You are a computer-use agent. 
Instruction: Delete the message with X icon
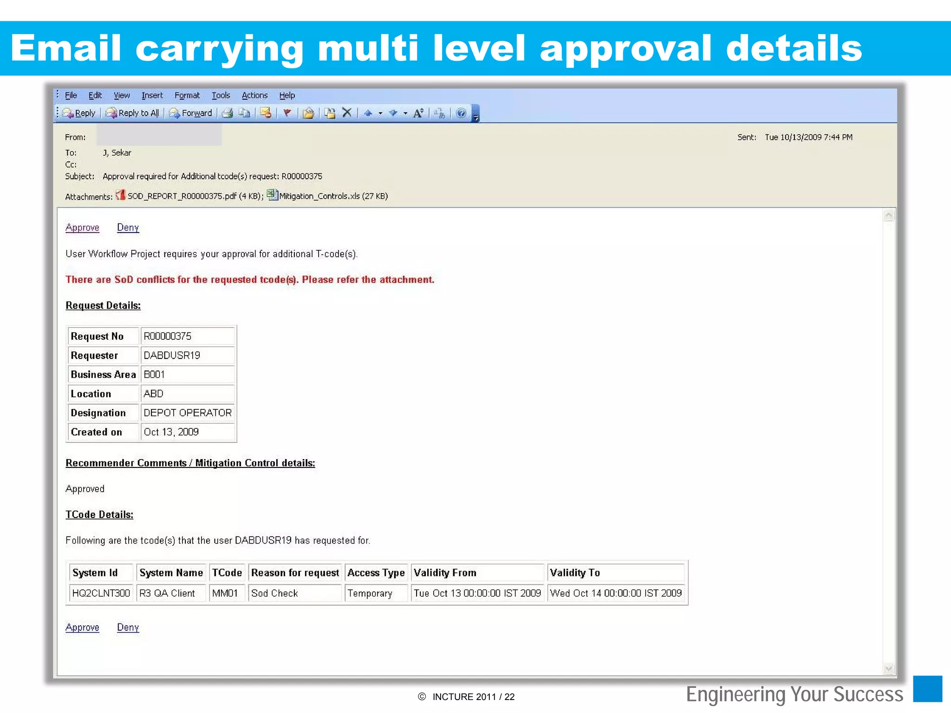[347, 113]
